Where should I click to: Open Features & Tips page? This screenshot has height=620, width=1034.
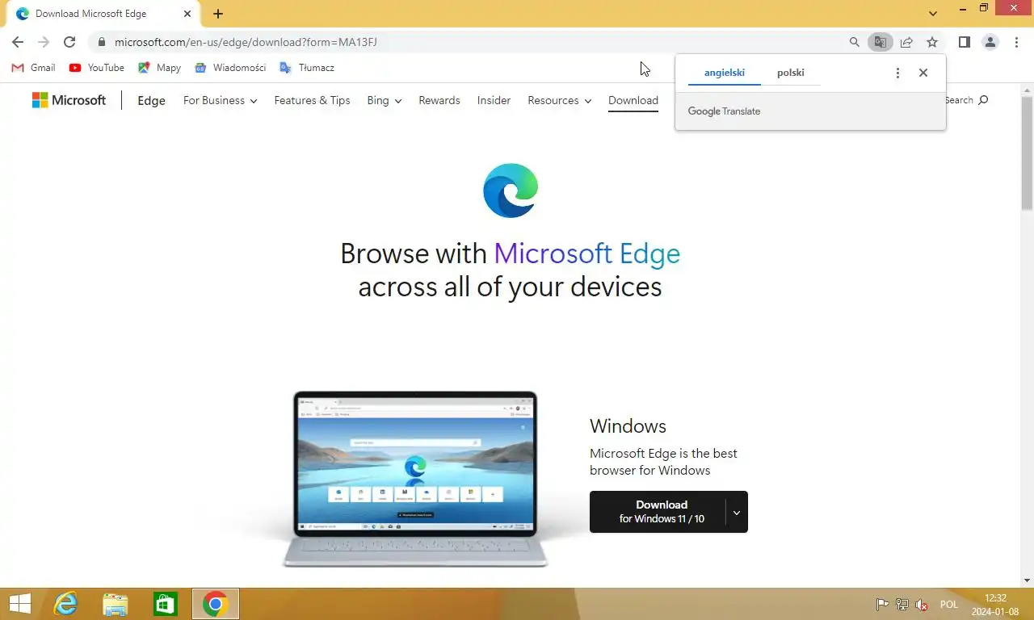click(x=312, y=101)
